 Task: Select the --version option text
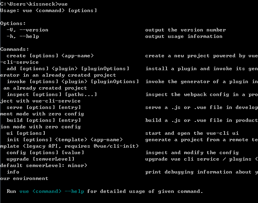[x=34, y=30]
